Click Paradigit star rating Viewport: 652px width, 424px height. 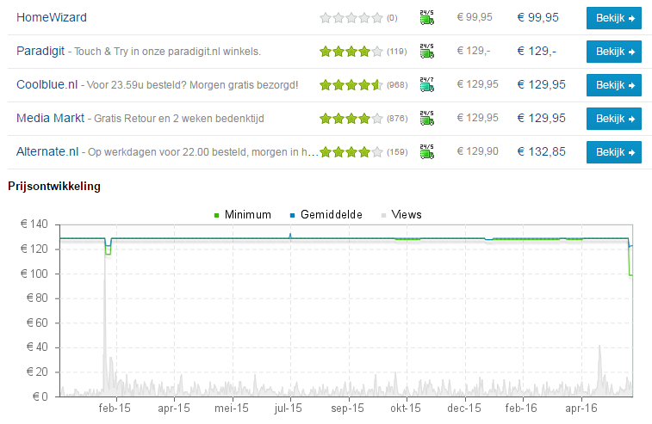351,52
